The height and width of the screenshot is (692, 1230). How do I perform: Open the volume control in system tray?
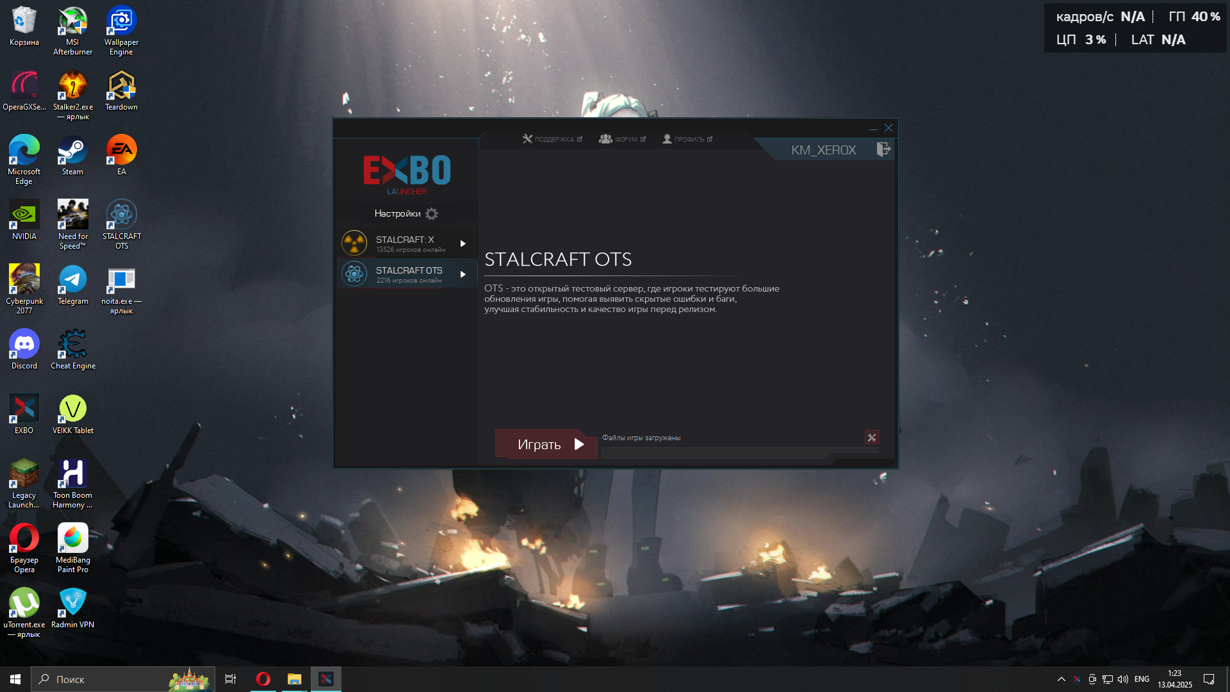click(x=1123, y=679)
